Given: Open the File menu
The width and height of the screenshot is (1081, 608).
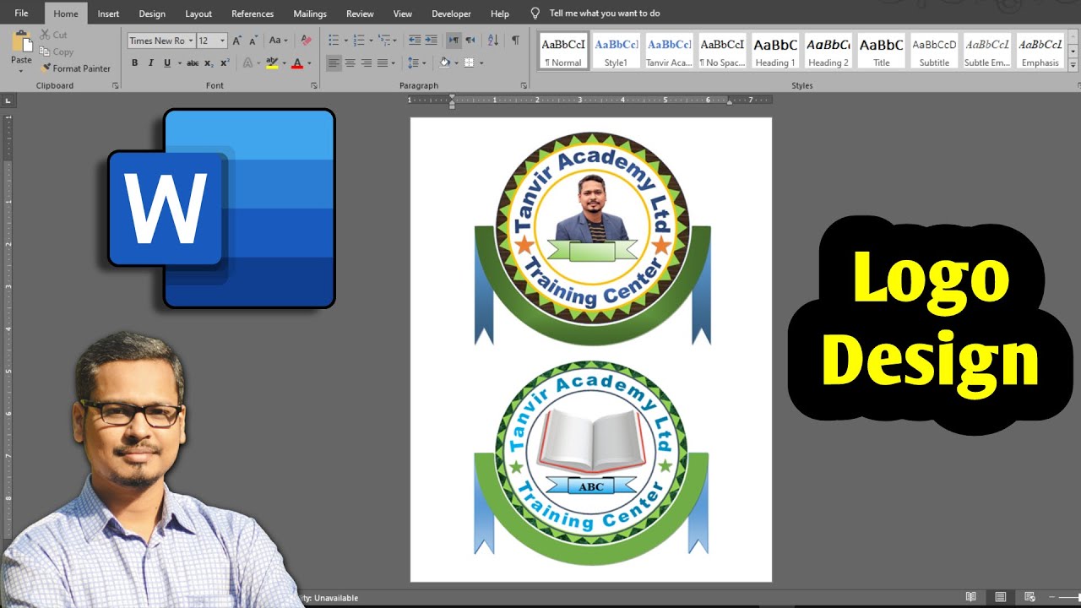Looking at the screenshot, I should pyautogui.click(x=21, y=14).
